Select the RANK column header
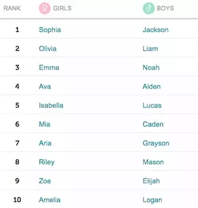198x208 pixels. [x=12, y=8]
